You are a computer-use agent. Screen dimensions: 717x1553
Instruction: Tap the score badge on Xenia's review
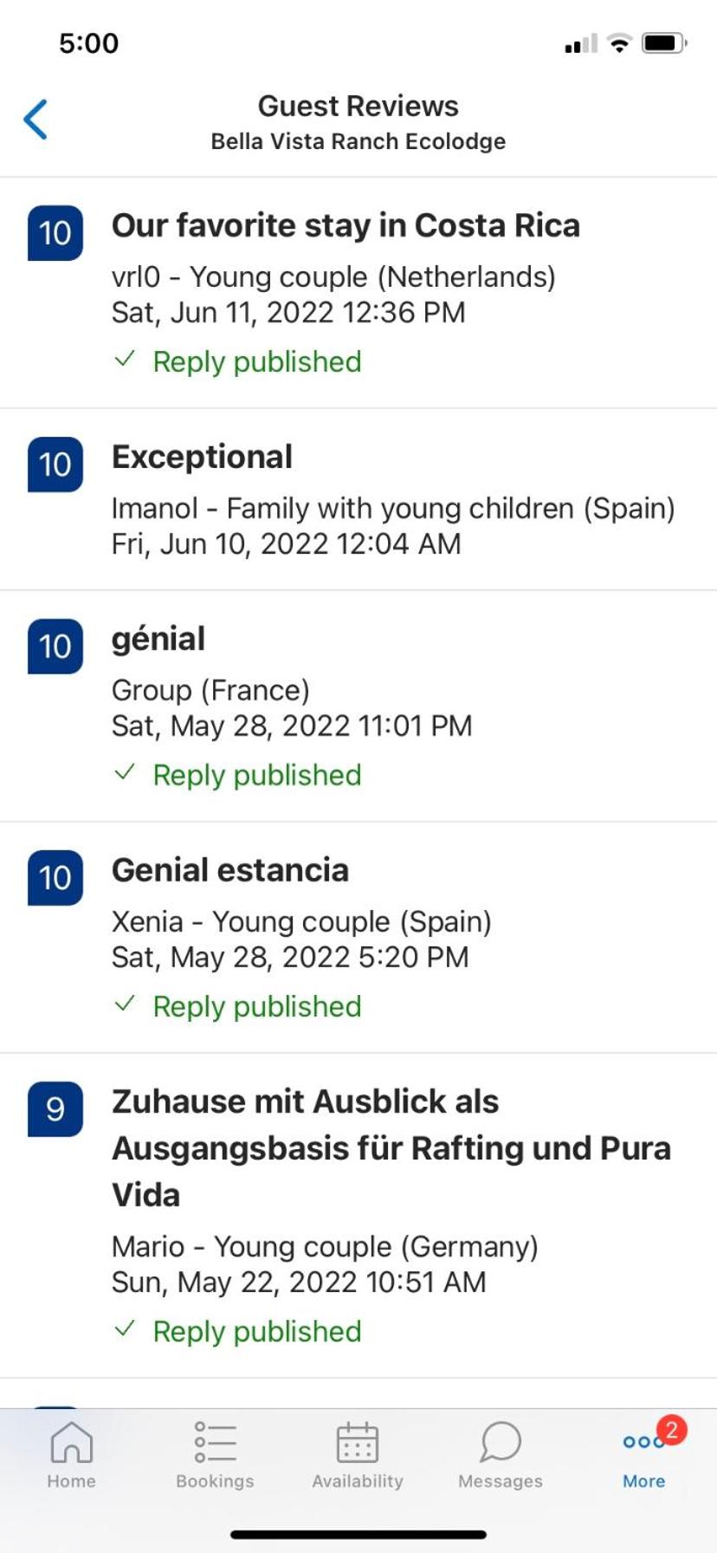(x=55, y=878)
